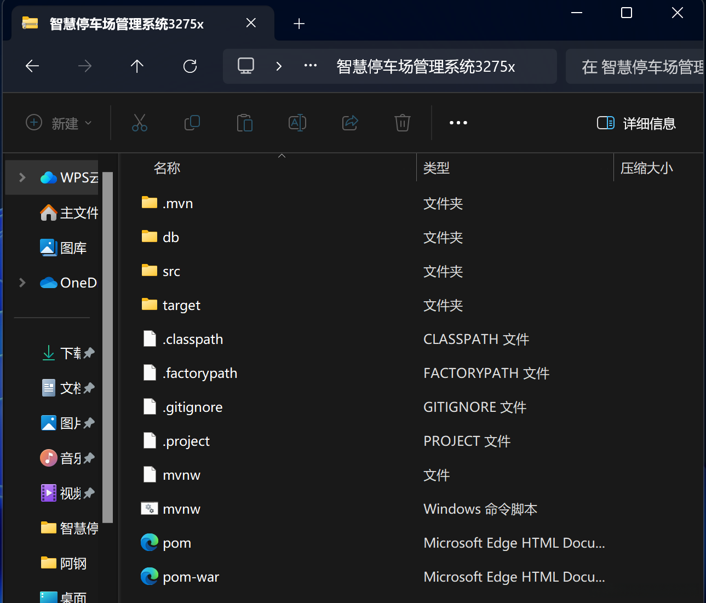The width and height of the screenshot is (706, 603).
Task: Expand the OneDrive tree node
Action: 22,283
